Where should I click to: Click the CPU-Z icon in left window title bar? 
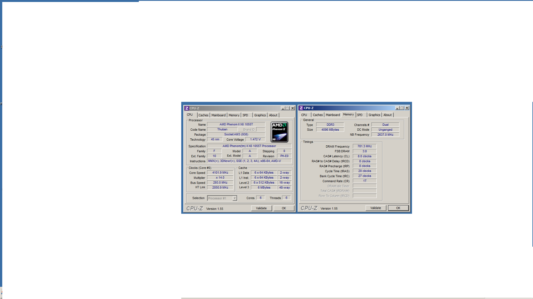click(187, 108)
